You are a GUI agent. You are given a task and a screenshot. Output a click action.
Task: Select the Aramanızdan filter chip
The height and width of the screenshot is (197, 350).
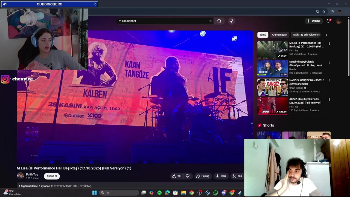click(x=279, y=35)
